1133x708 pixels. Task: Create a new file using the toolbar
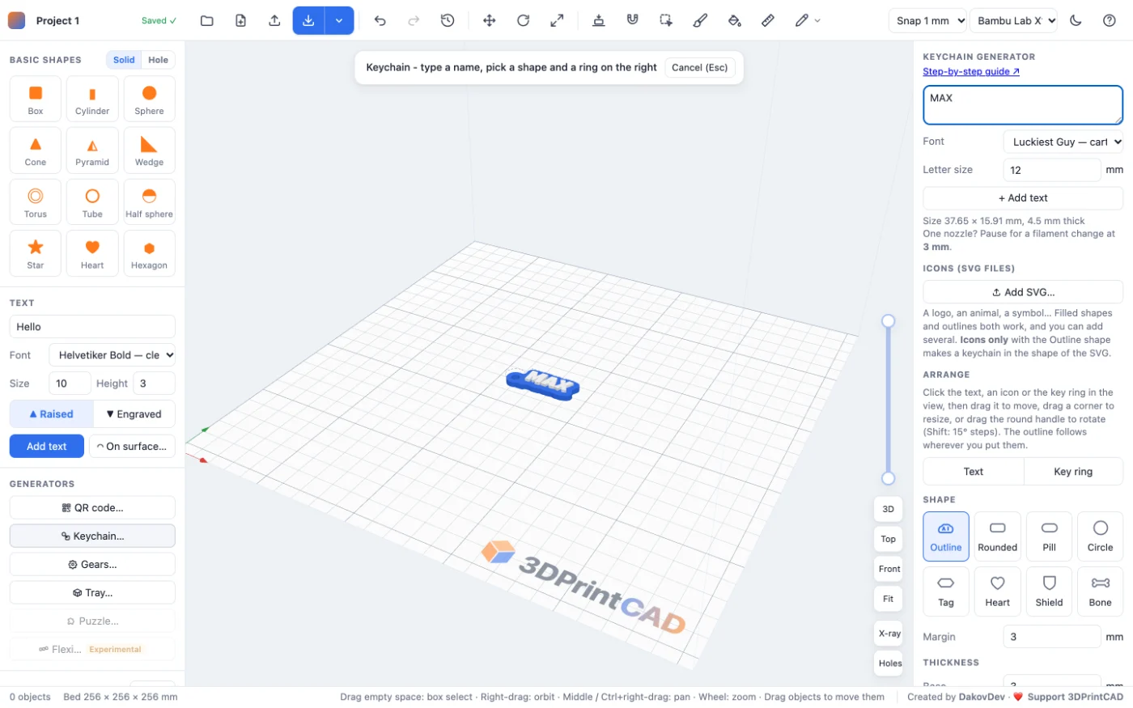(x=241, y=21)
